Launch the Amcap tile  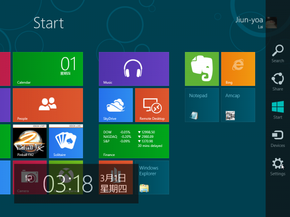pos(238,105)
